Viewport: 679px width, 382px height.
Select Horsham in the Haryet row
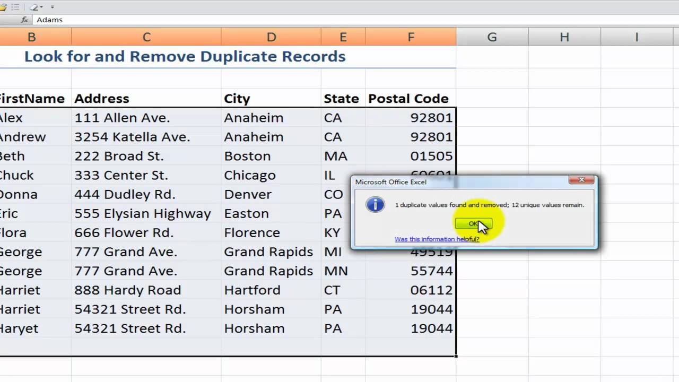tap(271, 328)
